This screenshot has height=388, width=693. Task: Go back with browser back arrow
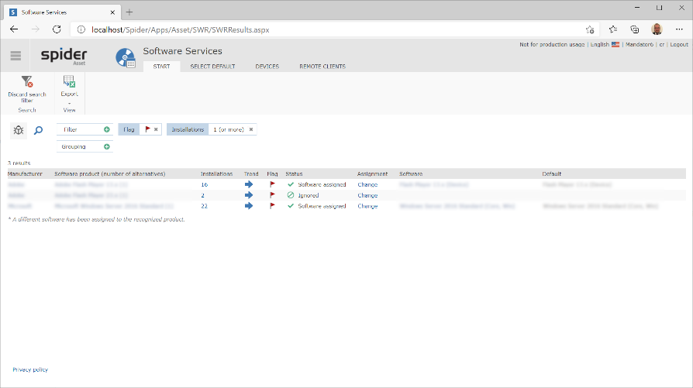click(x=14, y=29)
